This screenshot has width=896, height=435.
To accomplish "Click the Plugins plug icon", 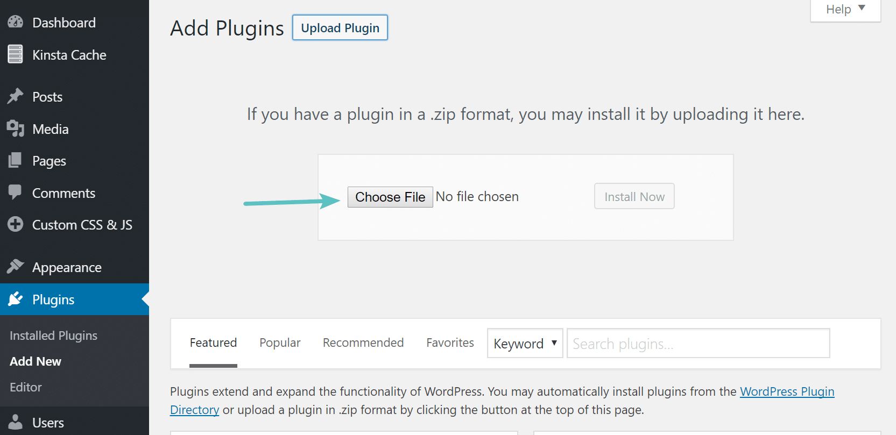I will (15, 299).
